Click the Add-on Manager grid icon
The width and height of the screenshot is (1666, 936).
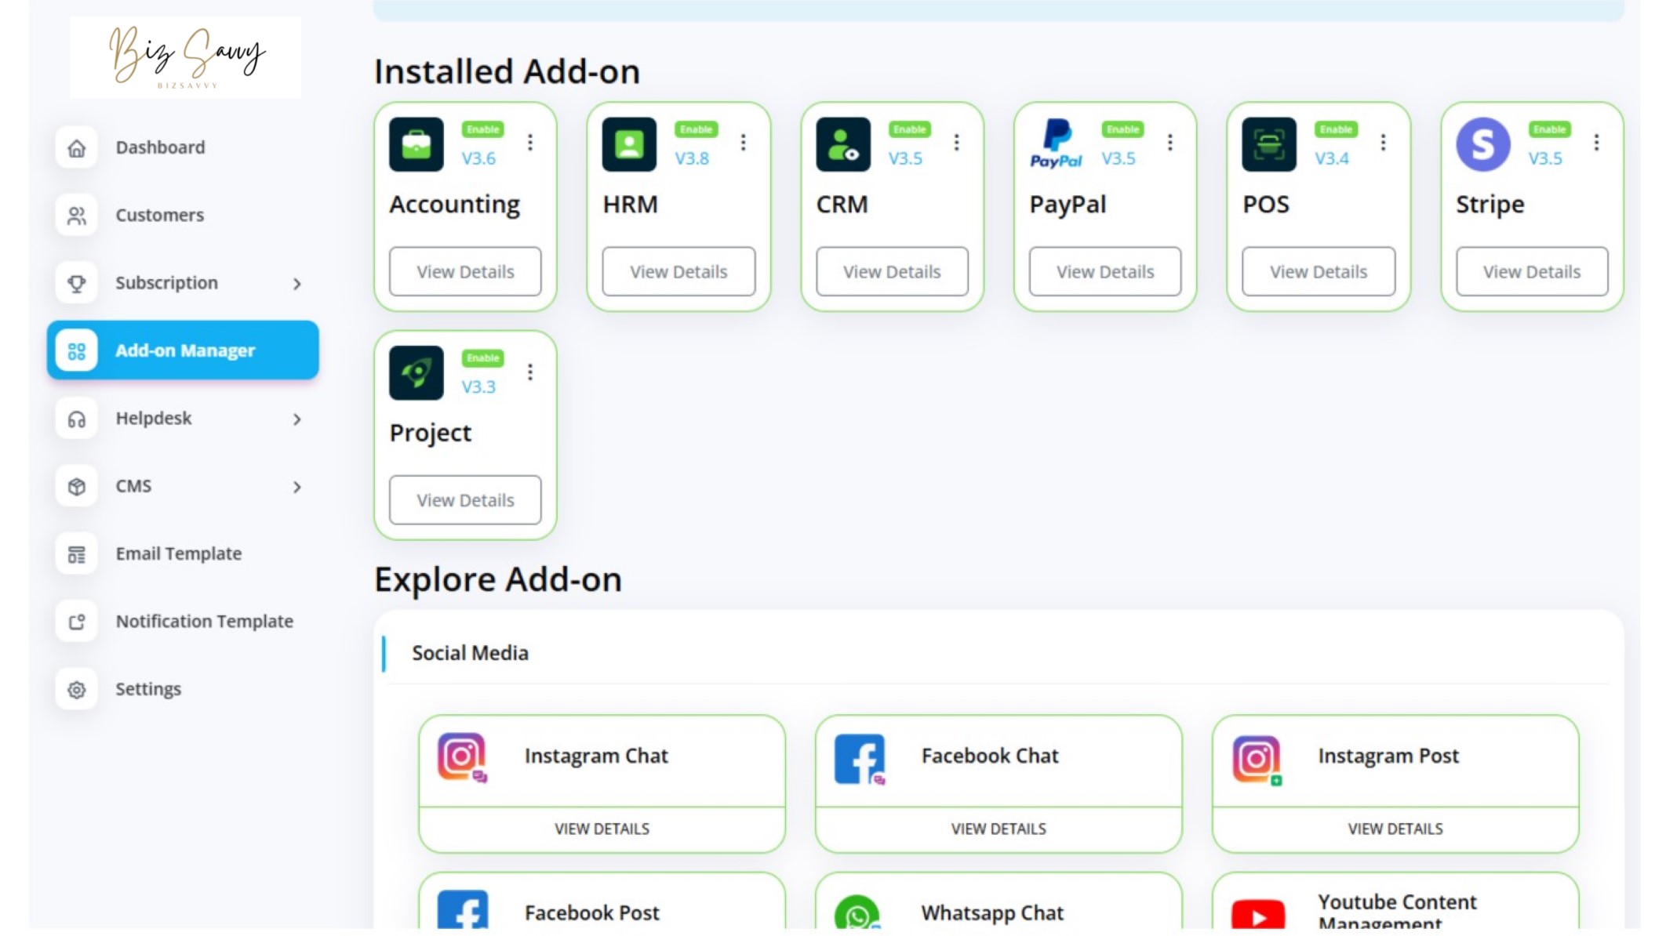(76, 350)
